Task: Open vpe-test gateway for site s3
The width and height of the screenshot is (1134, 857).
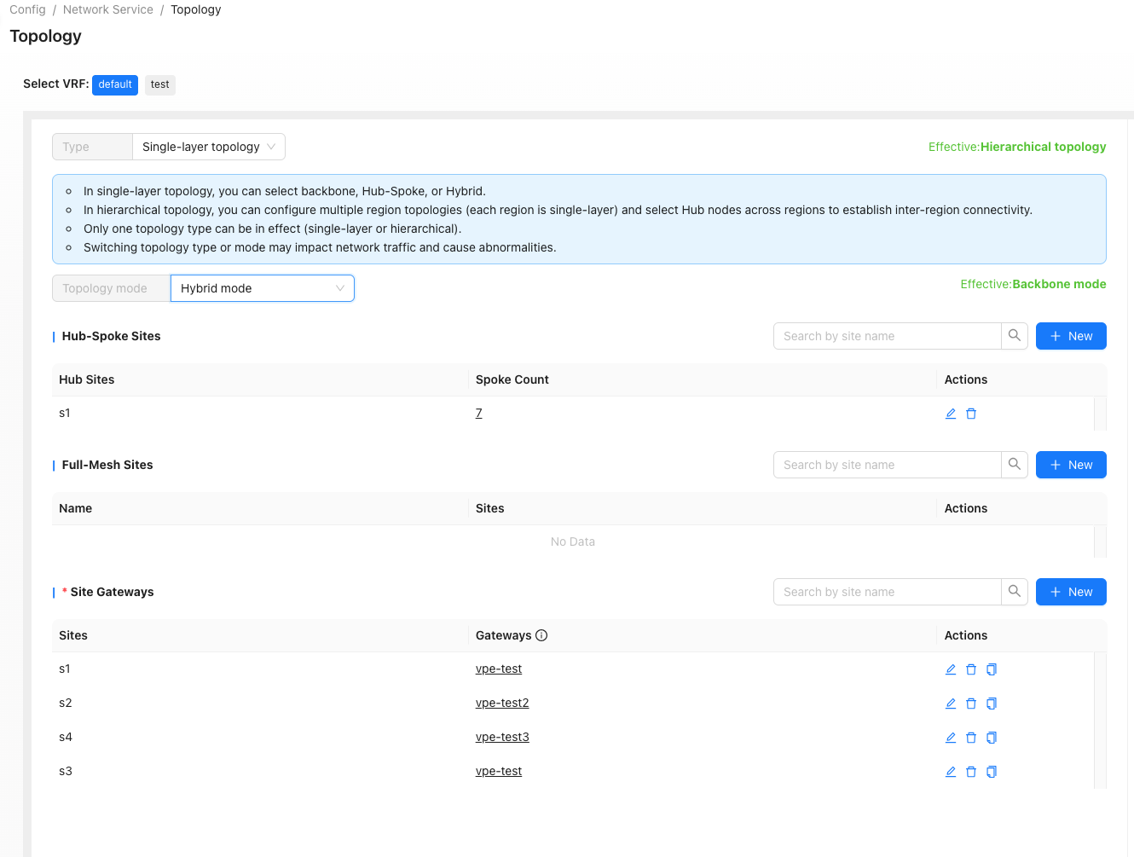Action: click(499, 771)
